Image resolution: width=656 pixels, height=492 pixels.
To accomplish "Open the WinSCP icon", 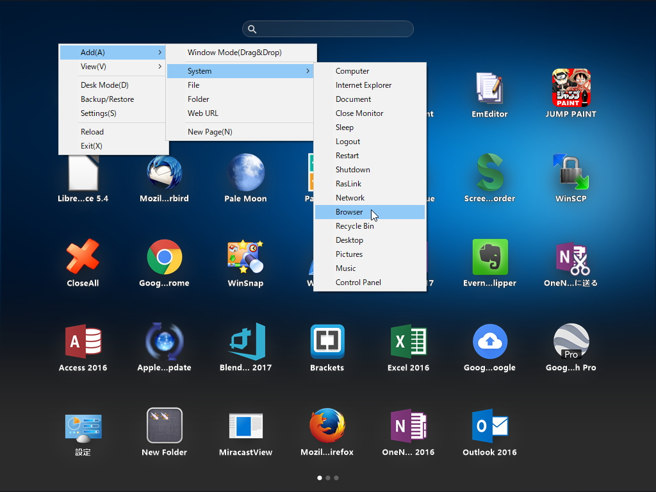I will [571, 172].
